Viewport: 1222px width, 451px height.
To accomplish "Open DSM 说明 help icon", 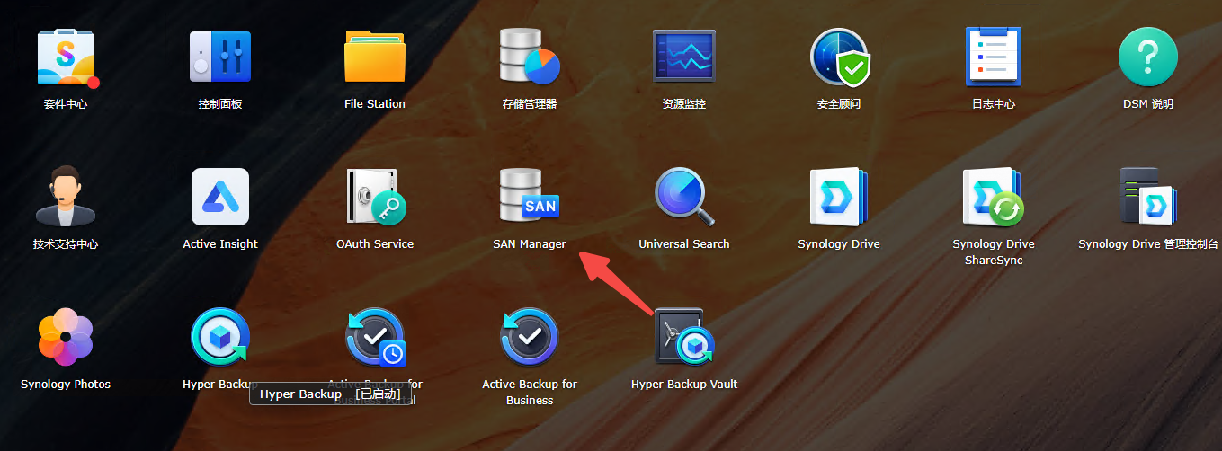I will point(1148,57).
